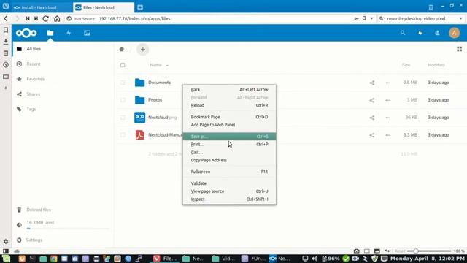The height and width of the screenshot is (263, 467).
Task: Choose Back in the context menu
Action: (x=229, y=89)
